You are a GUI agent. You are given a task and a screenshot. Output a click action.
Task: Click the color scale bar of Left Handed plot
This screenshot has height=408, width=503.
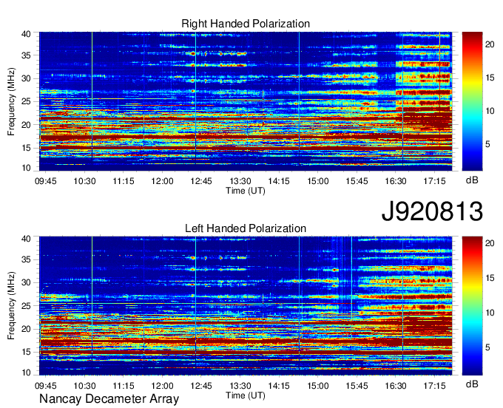[472, 306]
